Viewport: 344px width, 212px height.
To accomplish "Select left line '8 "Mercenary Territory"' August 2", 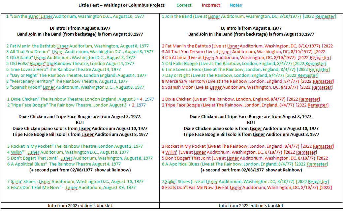I will [67, 81].
